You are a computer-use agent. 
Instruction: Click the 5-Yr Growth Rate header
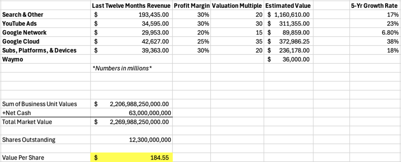(x=375, y=6)
